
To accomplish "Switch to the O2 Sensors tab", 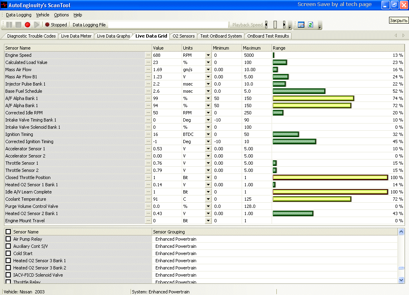I will point(183,36).
